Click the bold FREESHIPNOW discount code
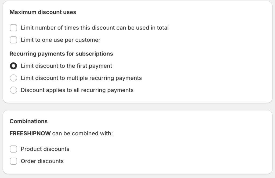The width and height of the screenshot is (275, 178). click(30, 133)
